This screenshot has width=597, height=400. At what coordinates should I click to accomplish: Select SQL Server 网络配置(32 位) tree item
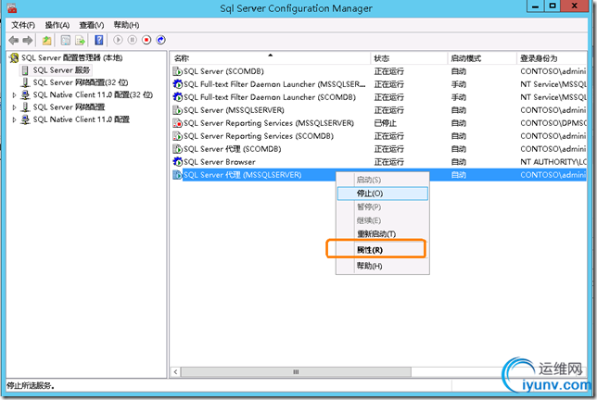pyautogui.click(x=81, y=82)
